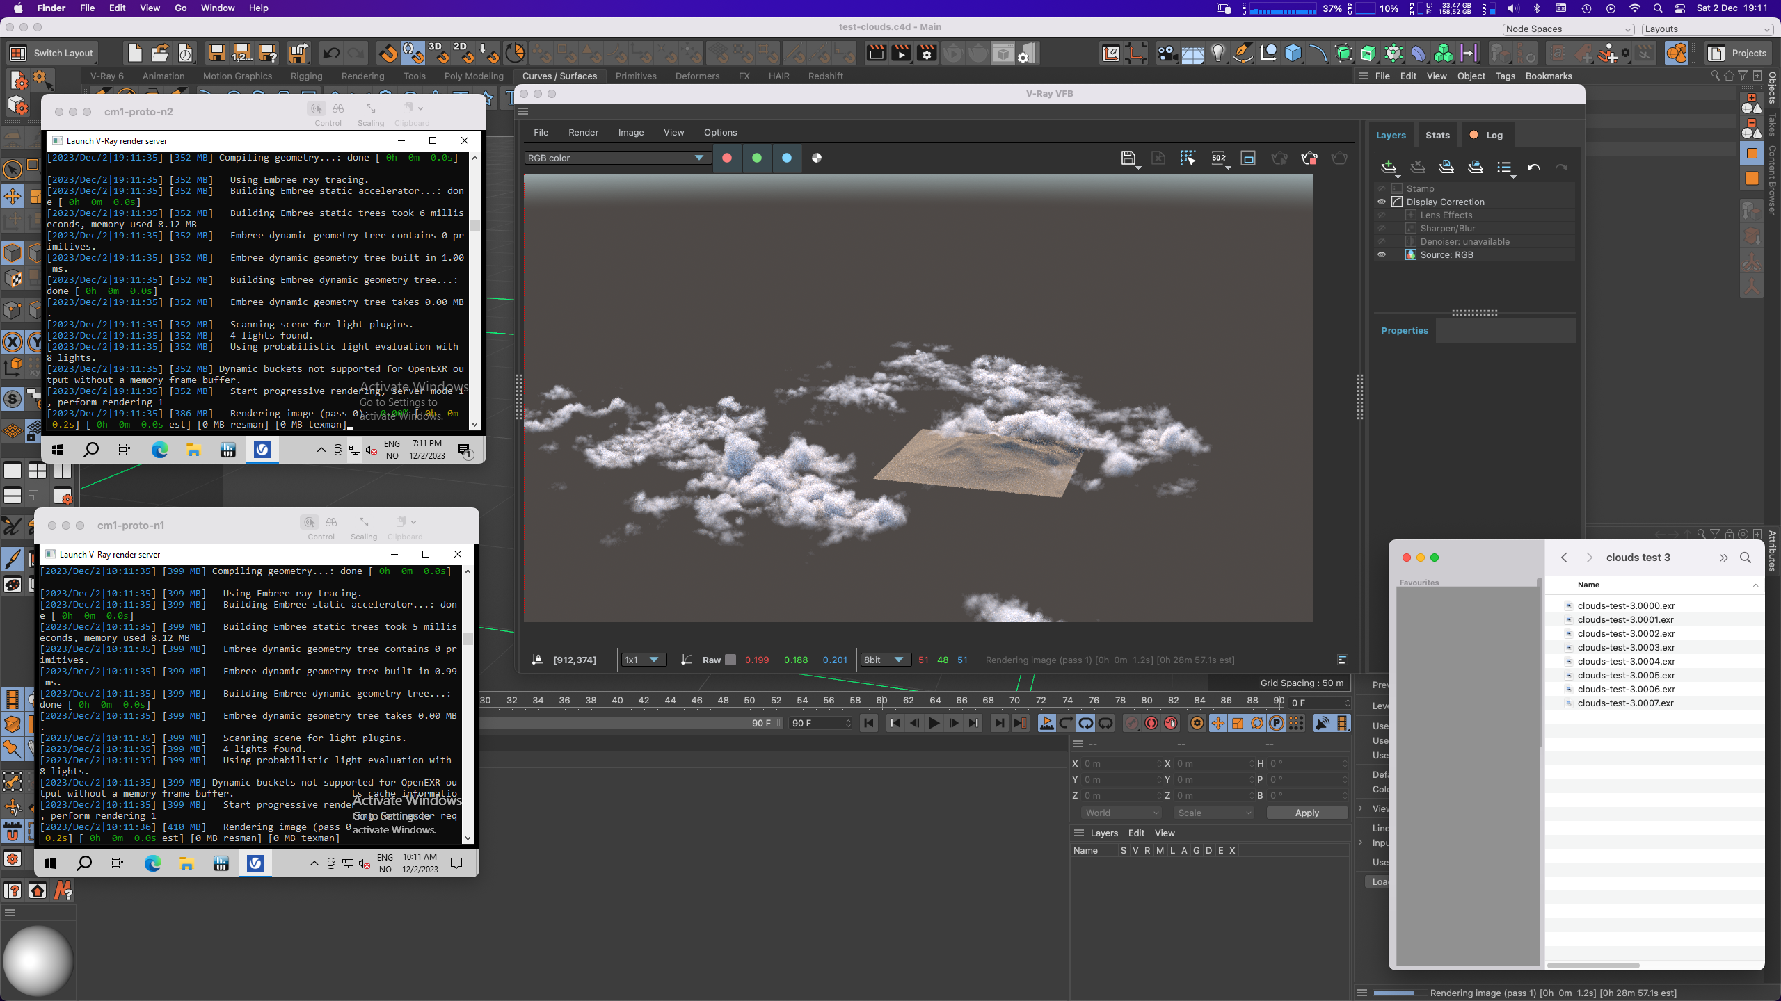Click the X position input field
Image resolution: width=1781 pixels, height=1001 pixels.
coord(1121,763)
